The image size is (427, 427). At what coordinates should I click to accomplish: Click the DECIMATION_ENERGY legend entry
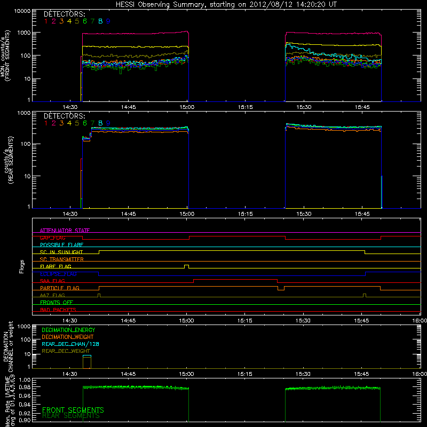[x=68, y=330]
